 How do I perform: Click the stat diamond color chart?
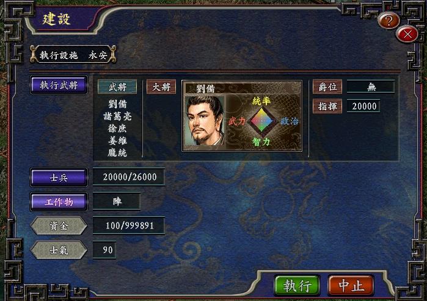coord(261,121)
